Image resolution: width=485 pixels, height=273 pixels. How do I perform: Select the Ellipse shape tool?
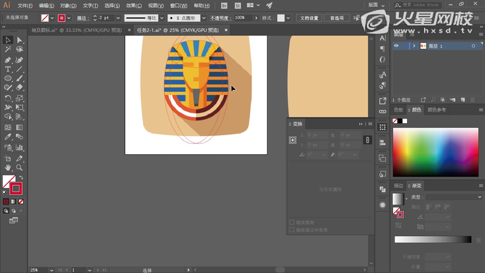click(8, 78)
